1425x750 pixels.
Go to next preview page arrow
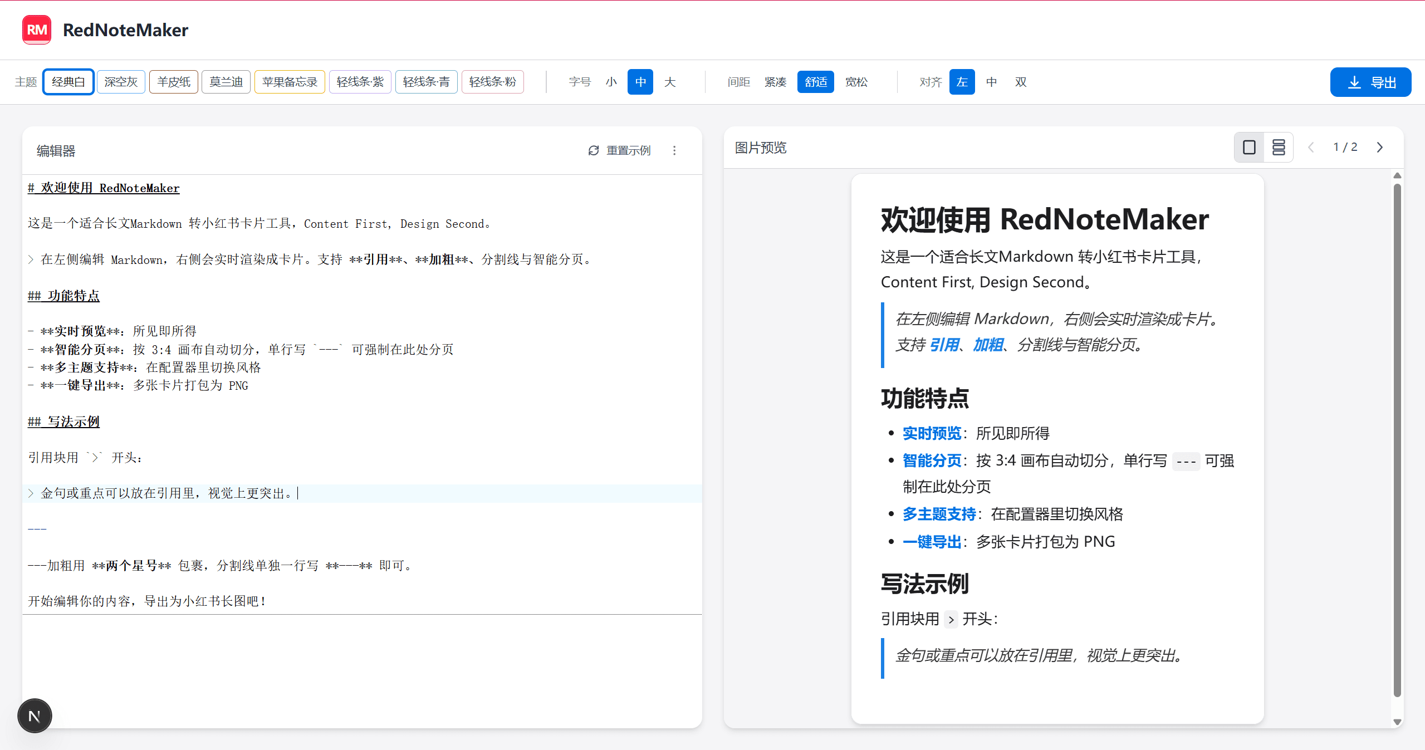[x=1379, y=147]
